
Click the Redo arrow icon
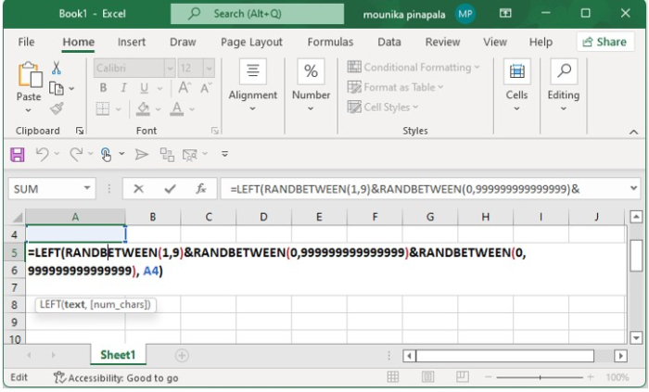click(76, 154)
